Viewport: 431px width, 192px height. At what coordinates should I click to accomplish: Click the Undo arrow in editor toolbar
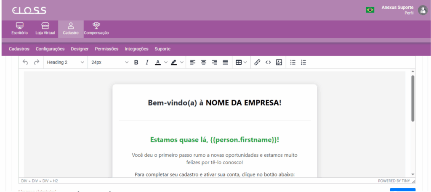coord(25,62)
